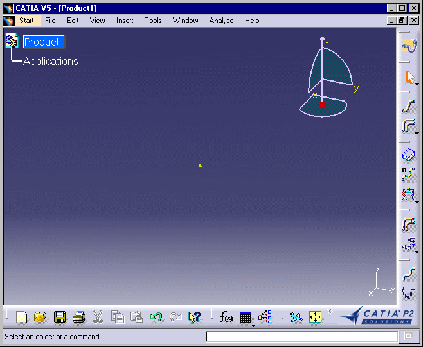Expand the Design Table icon dropdown arrow
Screen dimensions: 423x347
click(253, 325)
